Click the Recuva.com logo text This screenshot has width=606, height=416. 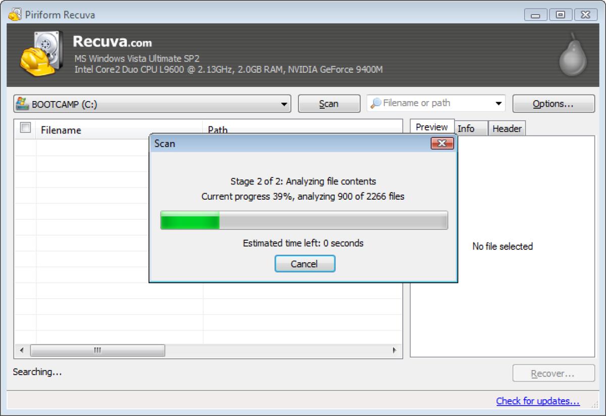(112, 42)
